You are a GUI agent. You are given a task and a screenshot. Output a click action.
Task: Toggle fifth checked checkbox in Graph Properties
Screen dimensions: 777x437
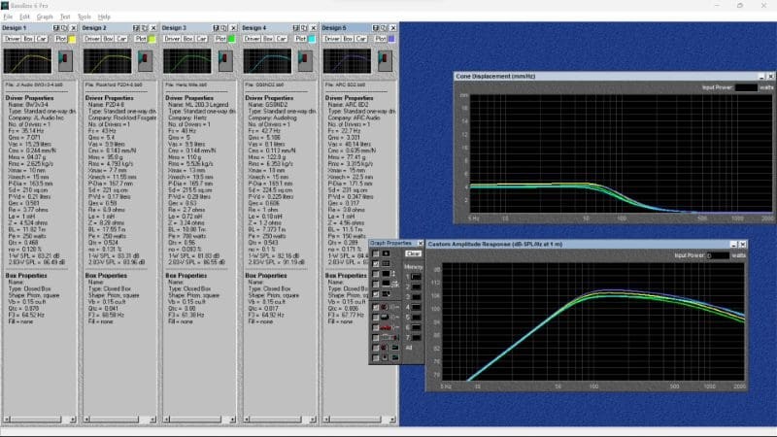pos(376,294)
